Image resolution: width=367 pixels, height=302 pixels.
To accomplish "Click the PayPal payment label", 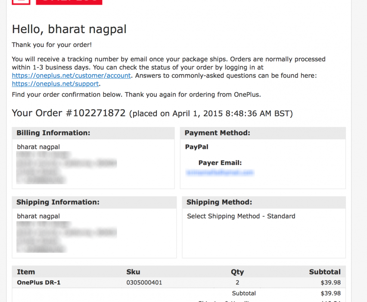I will tap(197, 147).
